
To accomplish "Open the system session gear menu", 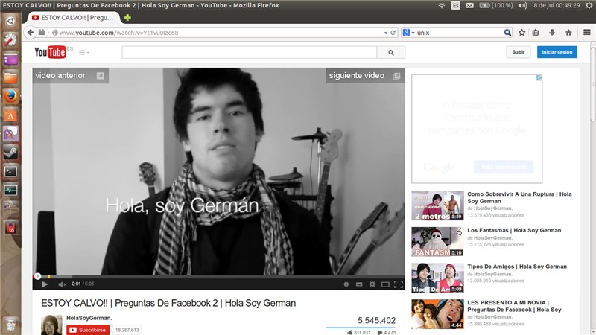I will click(x=589, y=5).
